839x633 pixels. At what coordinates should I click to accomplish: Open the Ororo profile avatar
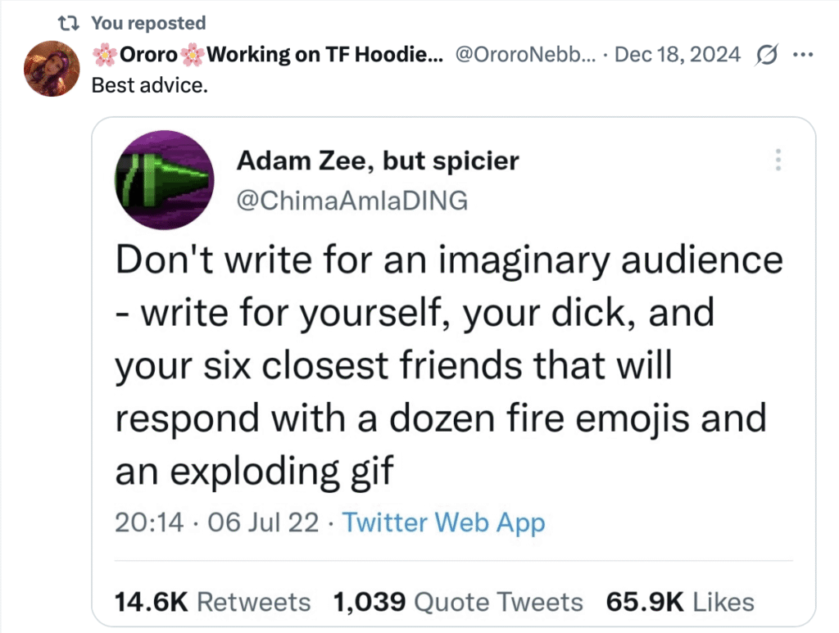pyautogui.click(x=52, y=68)
